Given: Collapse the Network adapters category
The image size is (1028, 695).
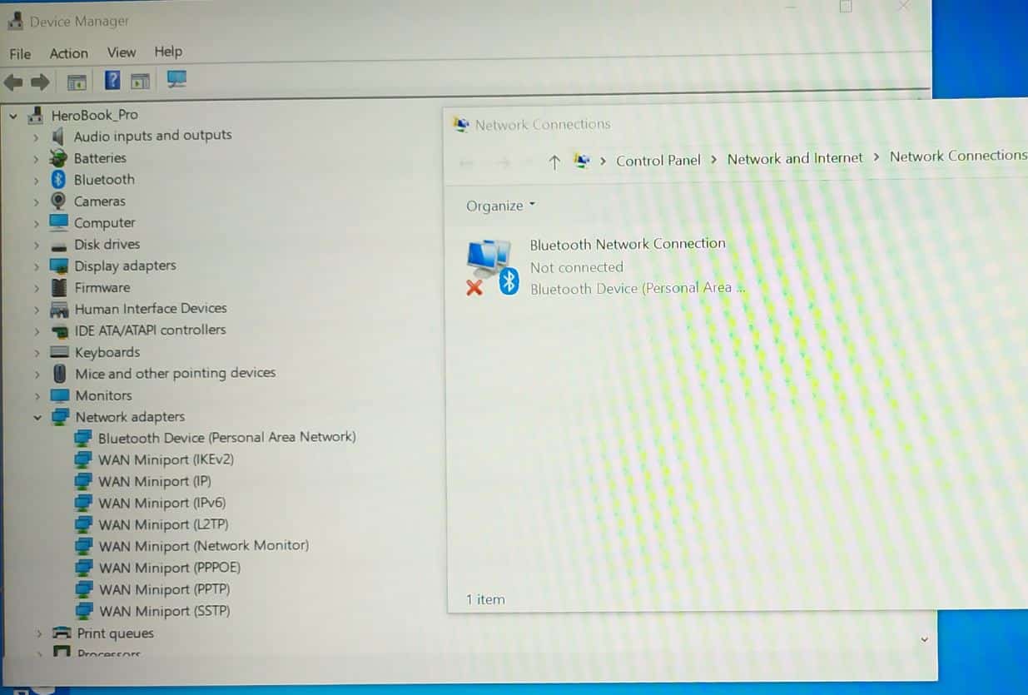Looking at the screenshot, I should [37, 416].
